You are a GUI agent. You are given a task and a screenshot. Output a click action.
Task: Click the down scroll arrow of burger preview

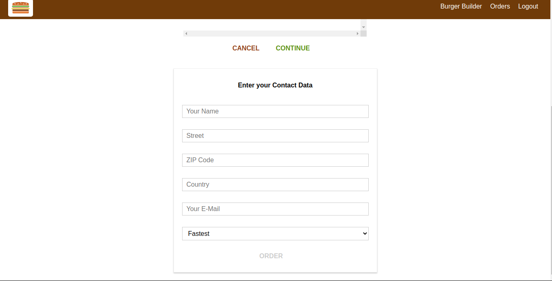pos(363,27)
